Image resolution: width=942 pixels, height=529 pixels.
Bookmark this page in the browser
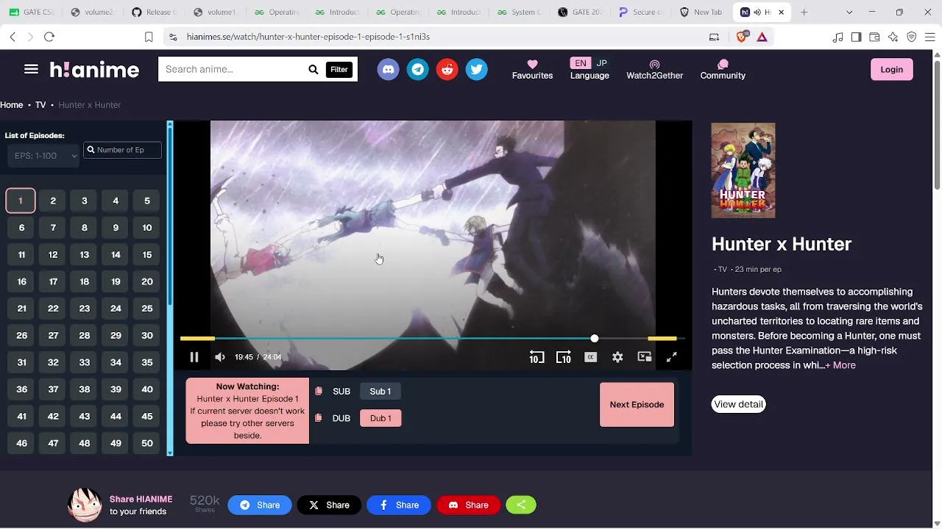coord(149,37)
